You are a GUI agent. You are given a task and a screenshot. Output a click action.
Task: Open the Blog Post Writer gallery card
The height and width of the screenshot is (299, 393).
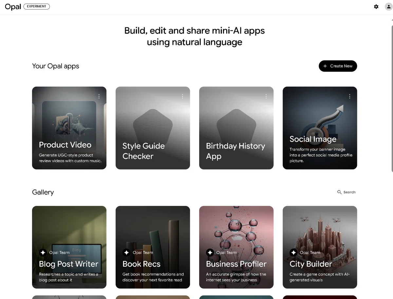pyautogui.click(x=69, y=247)
